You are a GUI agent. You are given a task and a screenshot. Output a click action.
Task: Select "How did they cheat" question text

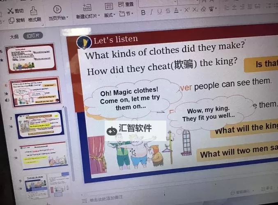(162, 66)
